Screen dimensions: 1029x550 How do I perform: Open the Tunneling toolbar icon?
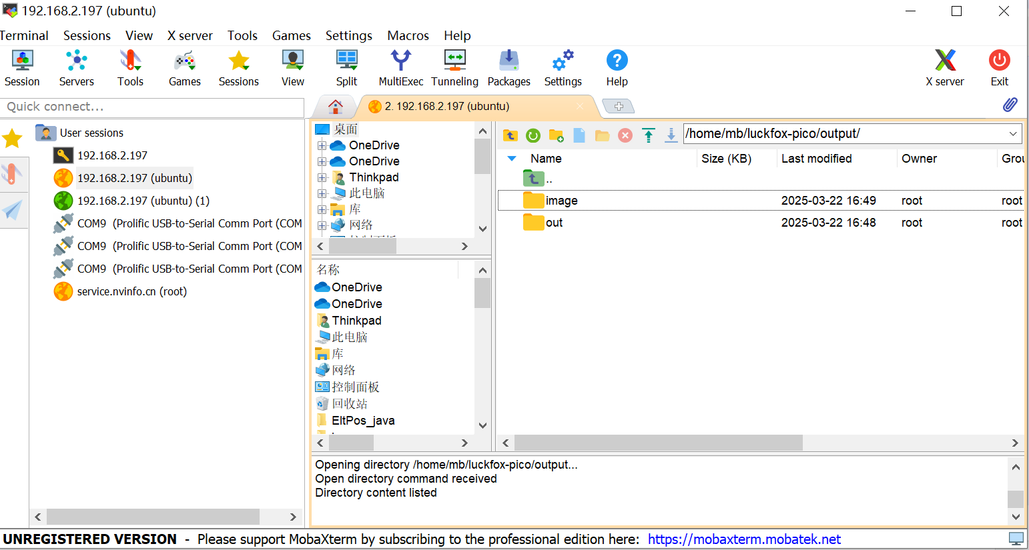coord(454,68)
